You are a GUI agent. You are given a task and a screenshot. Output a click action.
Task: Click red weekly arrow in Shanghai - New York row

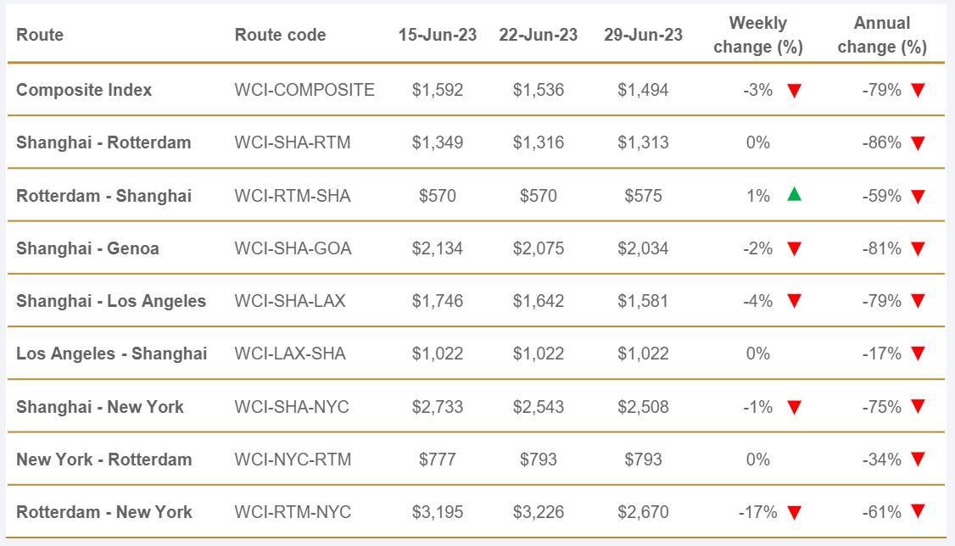[794, 408]
